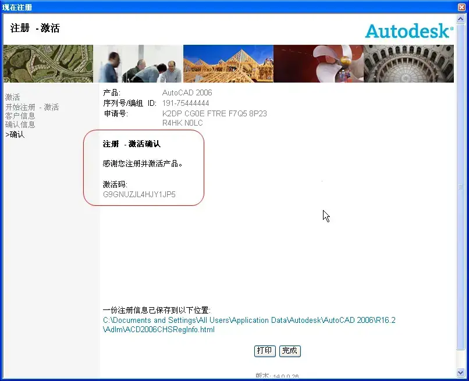Image resolution: width=469 pixels, height=381 pixels.
Task: Click the vertical scrollbar thumb
Action: [461, 186]
